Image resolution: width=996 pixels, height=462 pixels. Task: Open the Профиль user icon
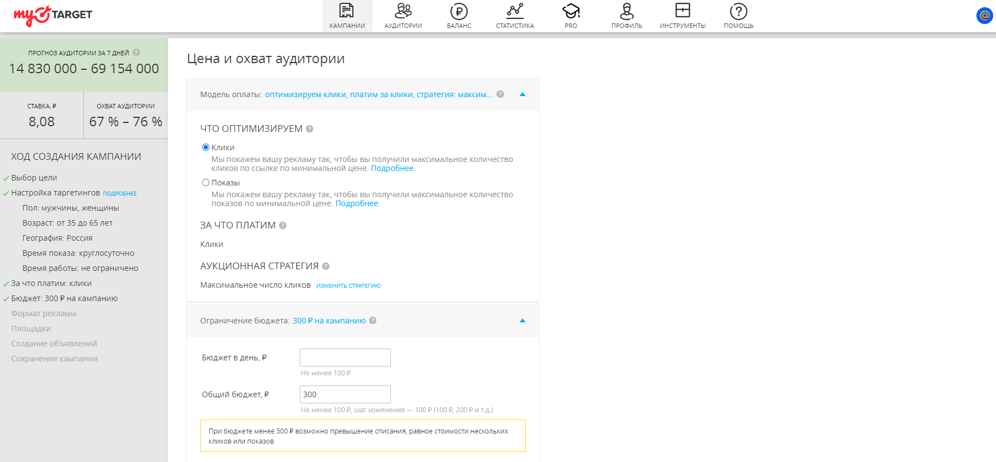coord(626,11)
